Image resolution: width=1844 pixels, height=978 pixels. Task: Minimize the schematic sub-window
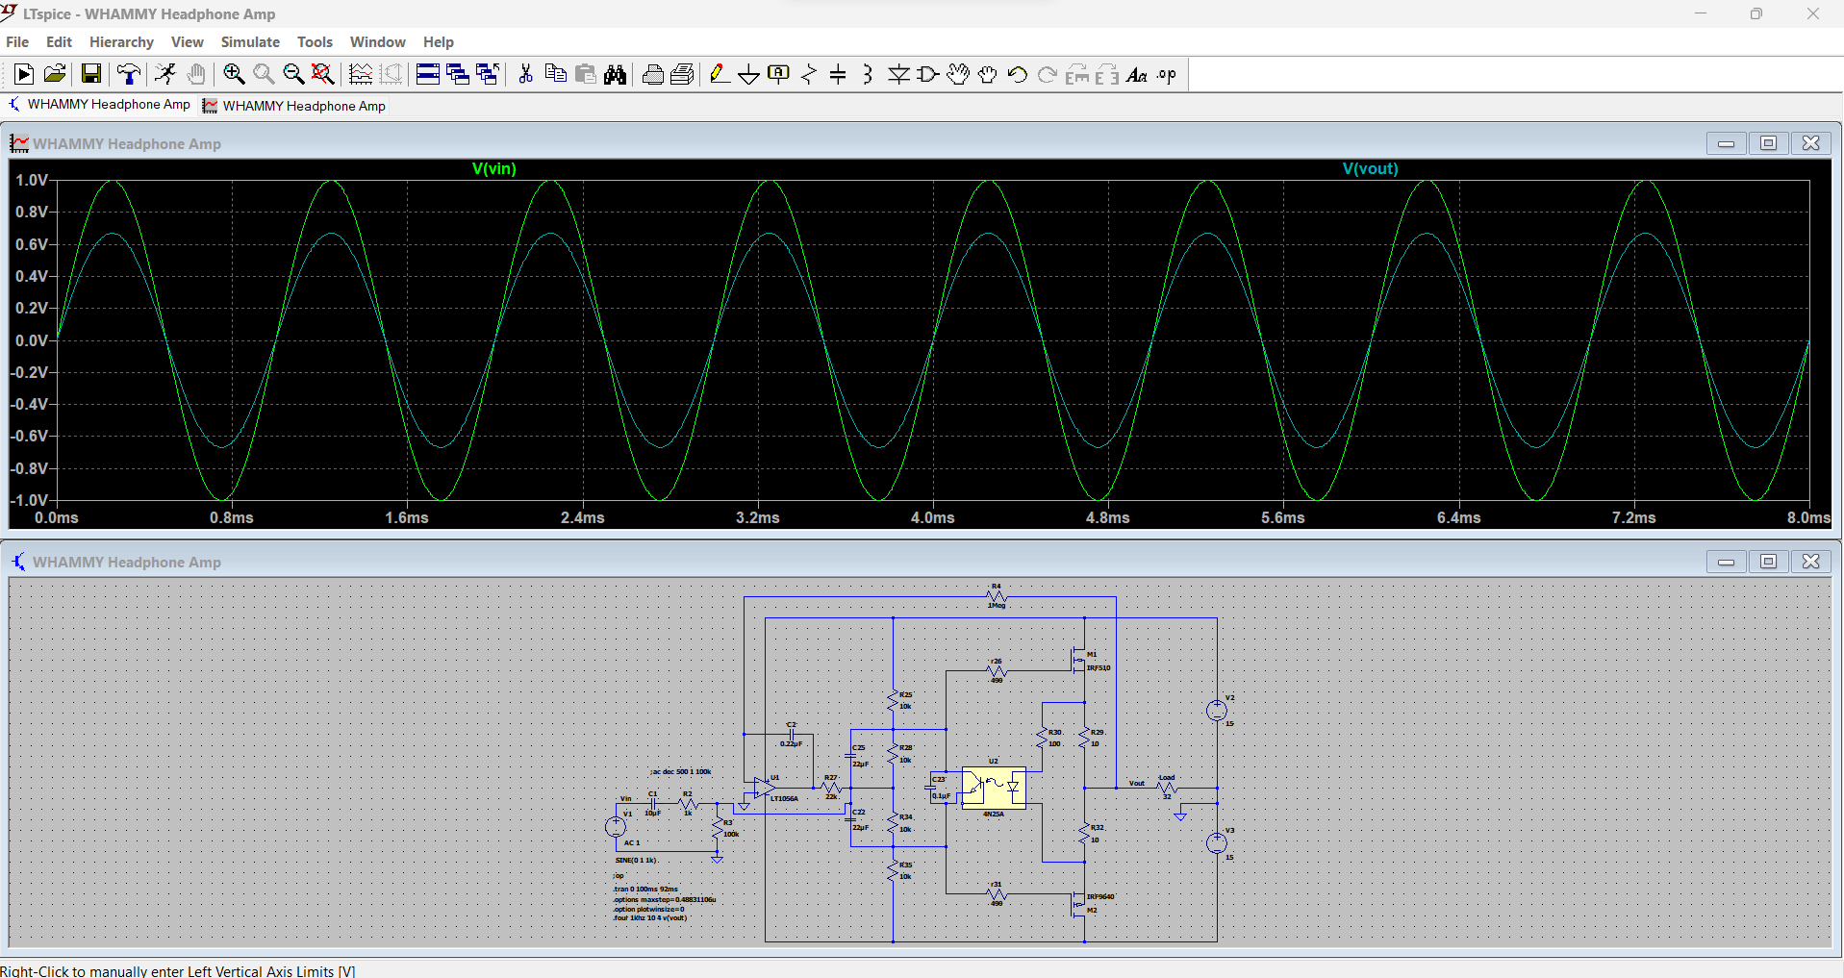coord(1727,562)
